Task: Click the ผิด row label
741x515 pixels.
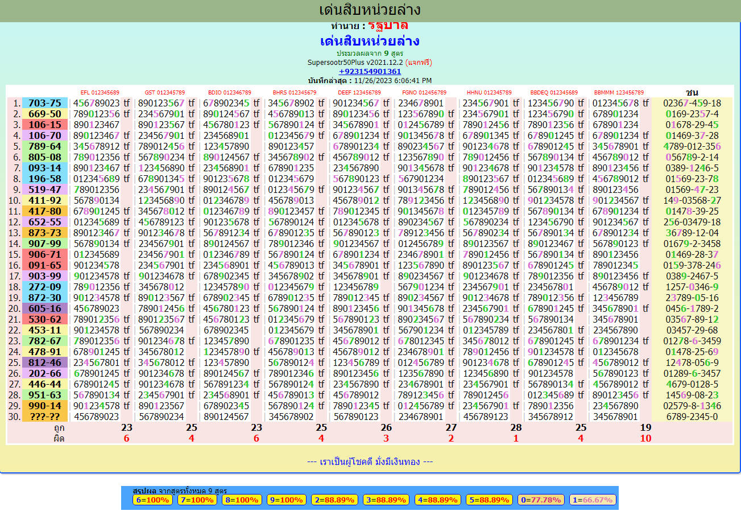Action: pos(59,439)
